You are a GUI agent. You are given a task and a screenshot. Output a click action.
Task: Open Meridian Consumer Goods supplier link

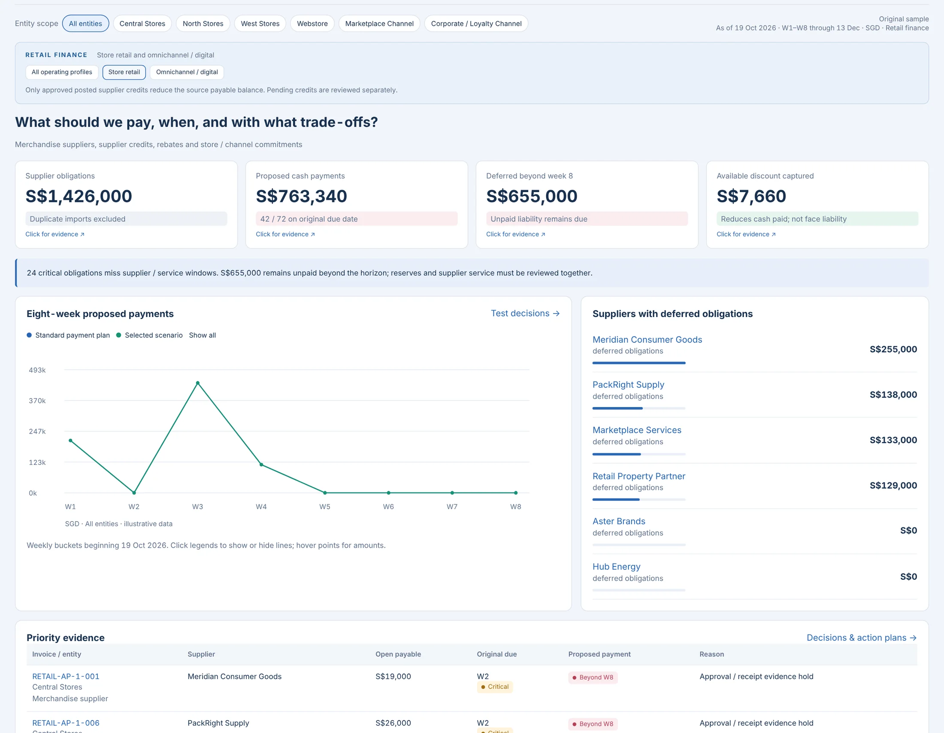pyautogui.click(x=647, y=340)
